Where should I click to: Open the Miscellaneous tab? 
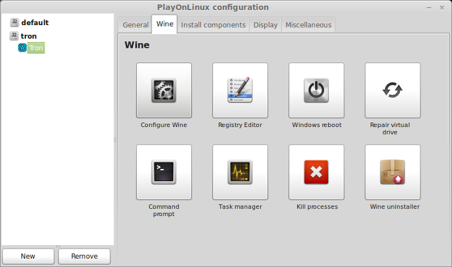[308, 25]
